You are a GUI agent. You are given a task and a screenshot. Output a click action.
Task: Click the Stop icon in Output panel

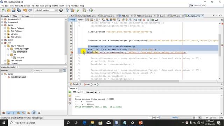[x=70, y=99]
